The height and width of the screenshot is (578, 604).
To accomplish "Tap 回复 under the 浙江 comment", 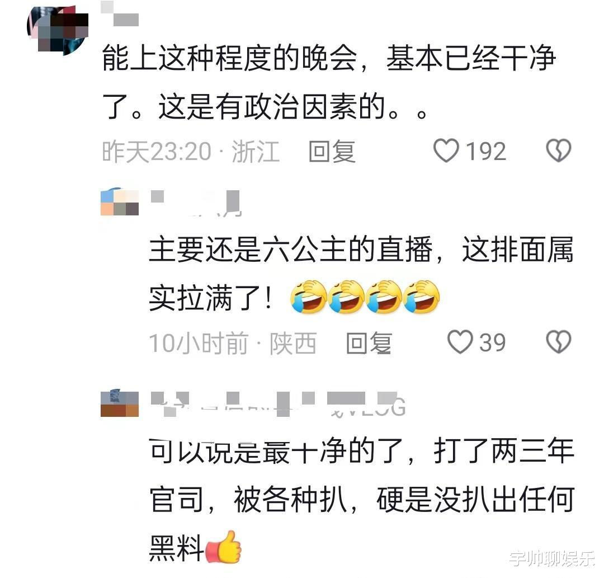I will 332,151.
